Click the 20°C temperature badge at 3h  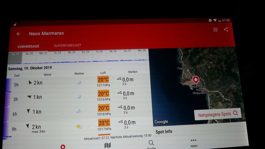[x=104, y=94]
